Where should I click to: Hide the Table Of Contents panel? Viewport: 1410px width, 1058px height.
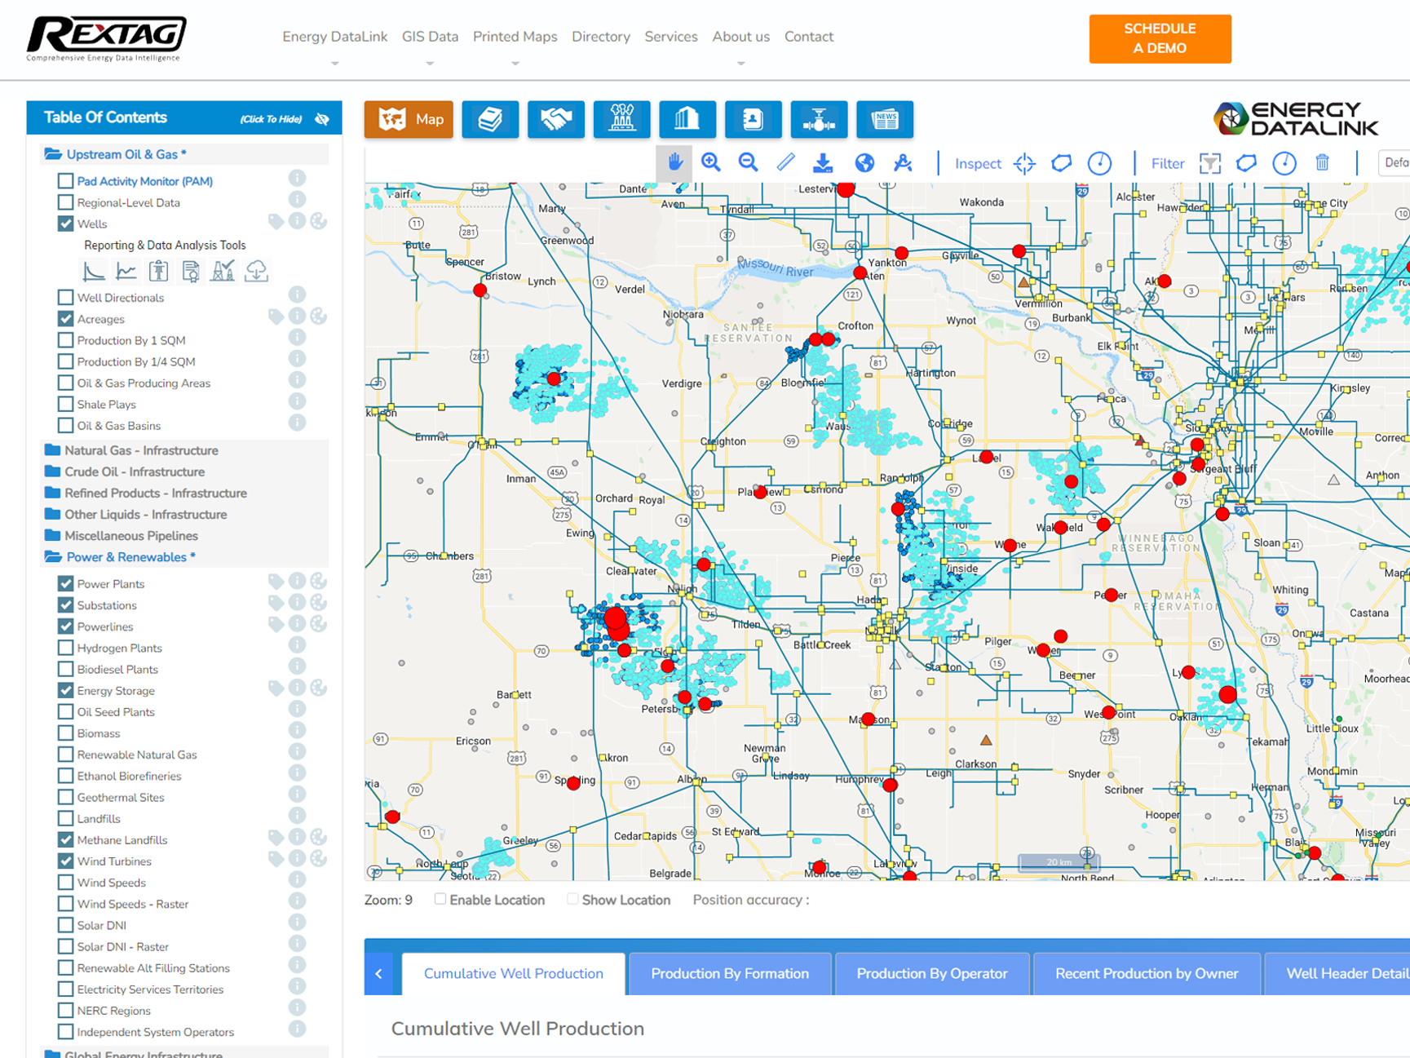[x=285, y=119]
